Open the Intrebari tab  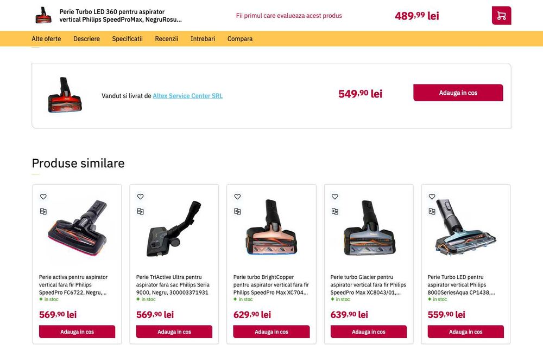coord(203,38)
